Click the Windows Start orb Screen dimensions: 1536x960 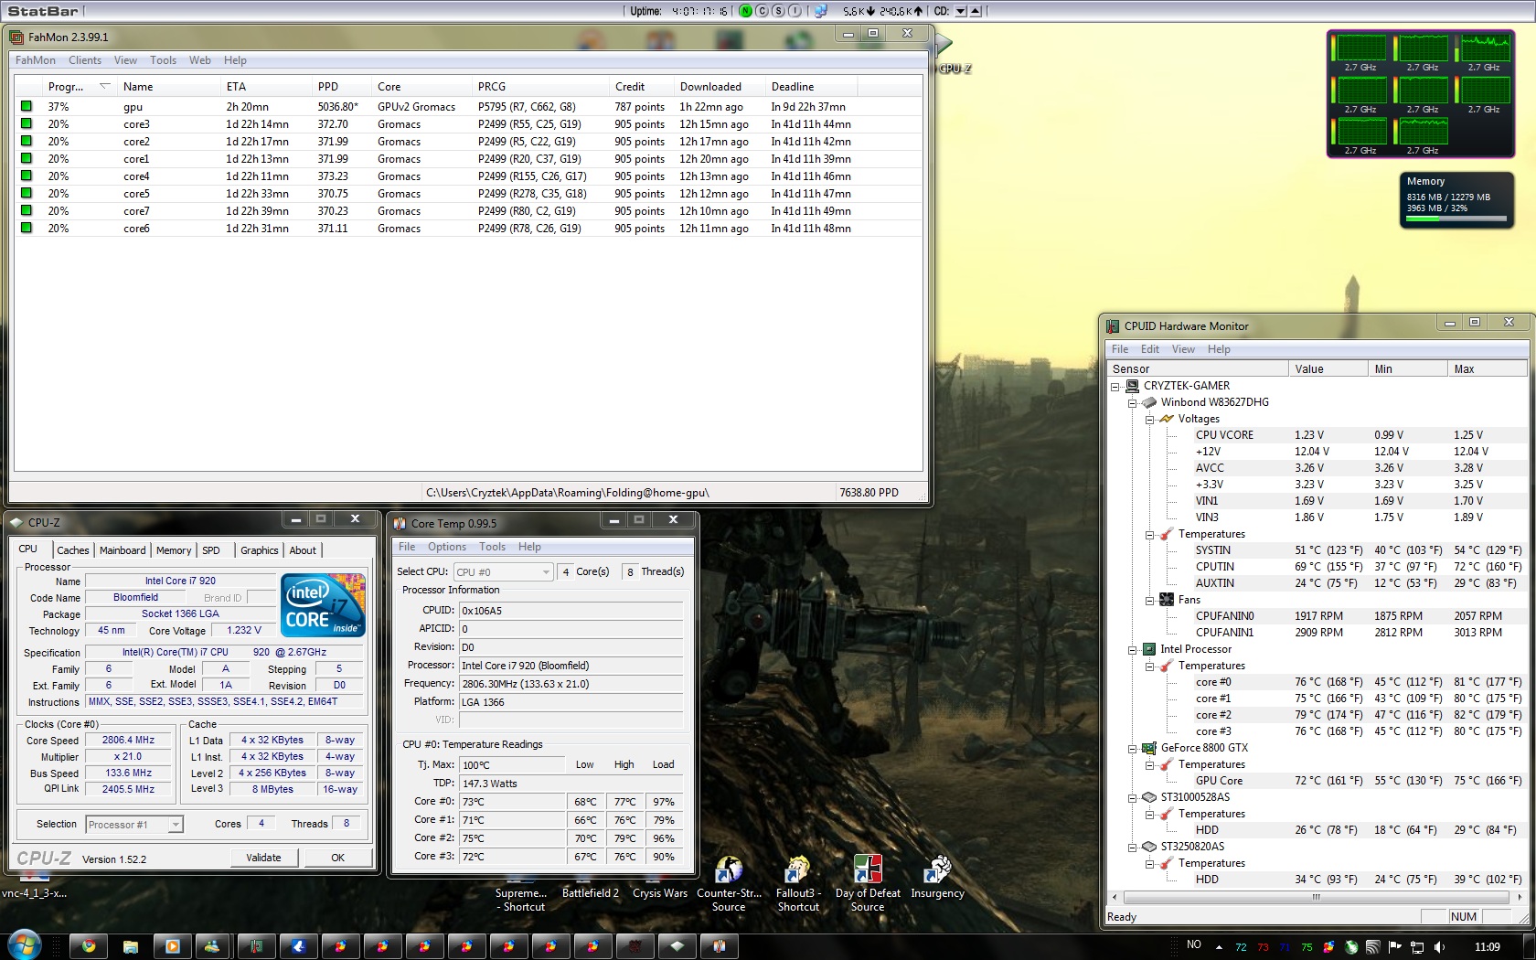pos(24,945)
